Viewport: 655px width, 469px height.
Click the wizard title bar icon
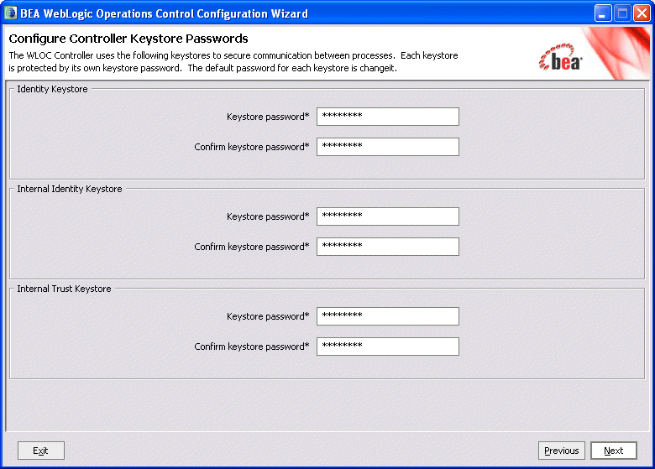coord(10,13)
